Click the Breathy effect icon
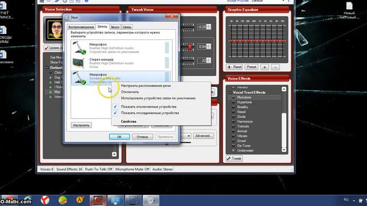 233,107
